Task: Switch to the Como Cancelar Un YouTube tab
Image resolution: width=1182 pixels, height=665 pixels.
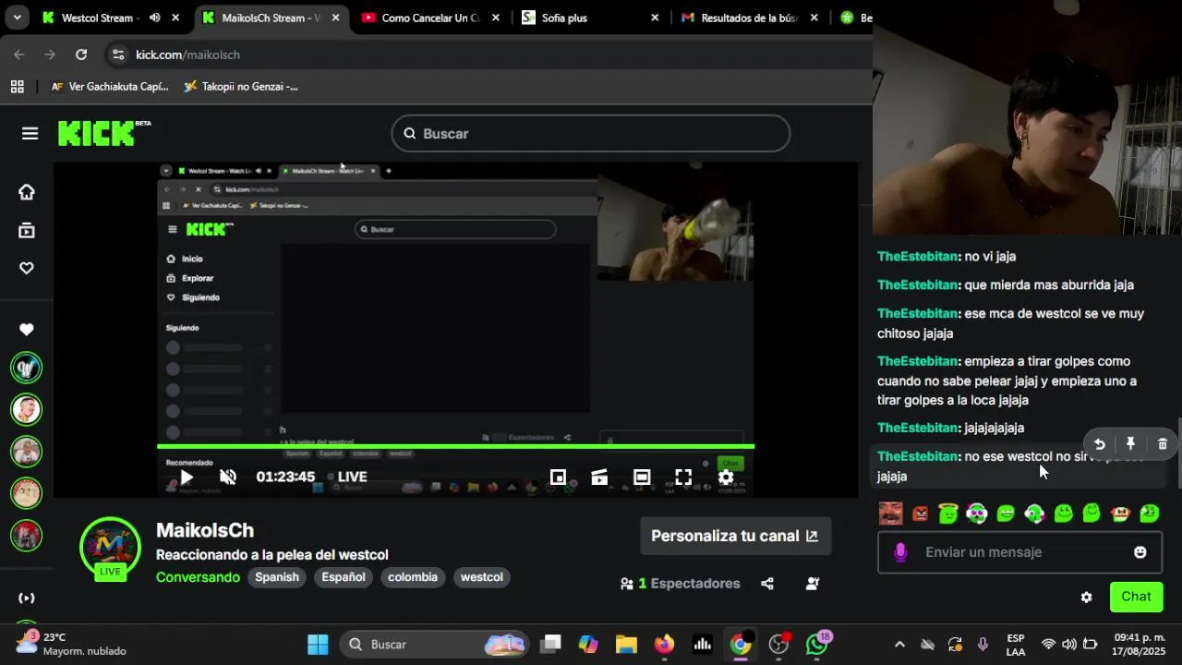Action: (430, 18)
